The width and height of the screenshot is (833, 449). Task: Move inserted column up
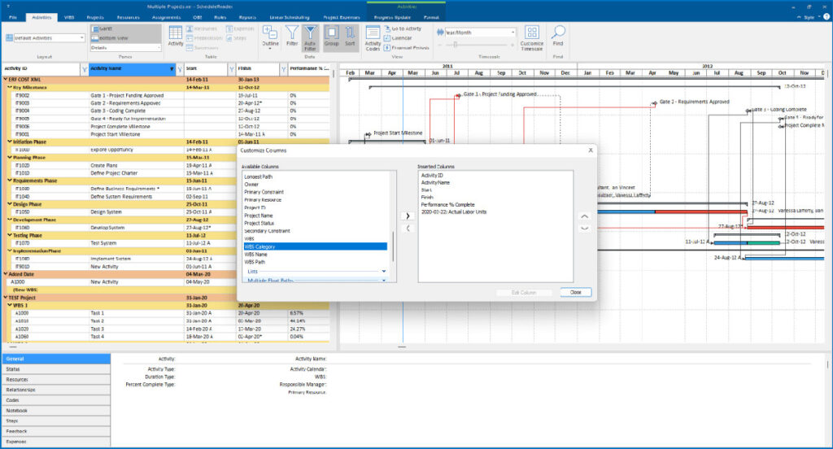584,216
